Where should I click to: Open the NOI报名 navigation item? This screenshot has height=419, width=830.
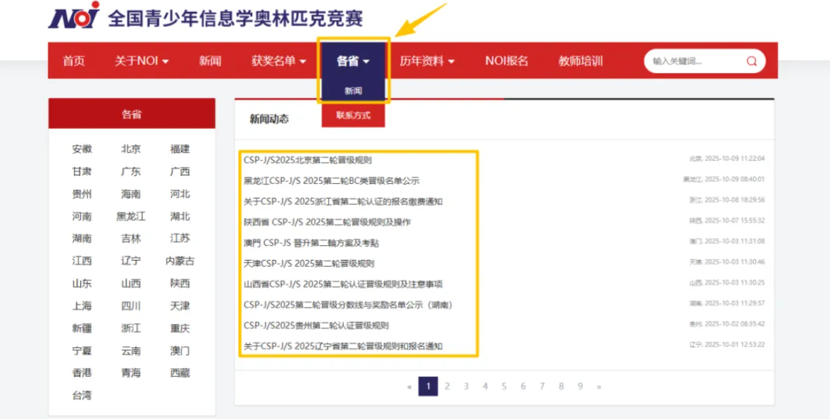(507, 61)
